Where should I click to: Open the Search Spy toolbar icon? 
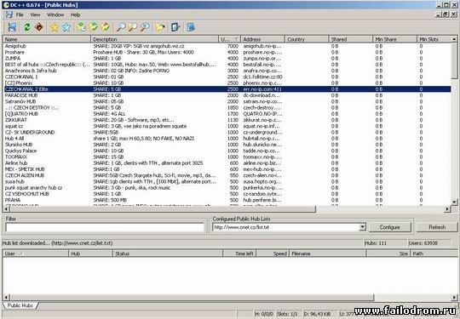click(145, 27)
